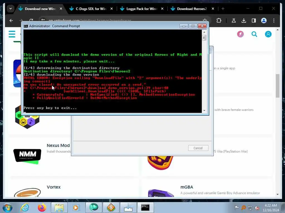The image size is (285, 213).
Task: Open the tab search dropdown
Action: click(x=11, y=9)
